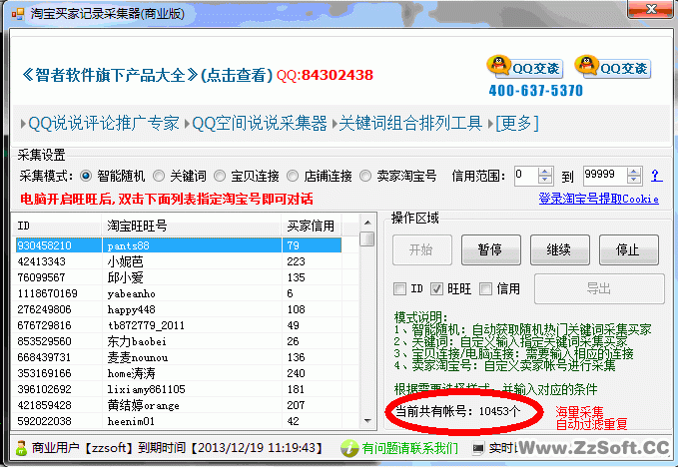Click the question mark help icon
This screenshot has height=468, width=678.
[x=655, y=176]
